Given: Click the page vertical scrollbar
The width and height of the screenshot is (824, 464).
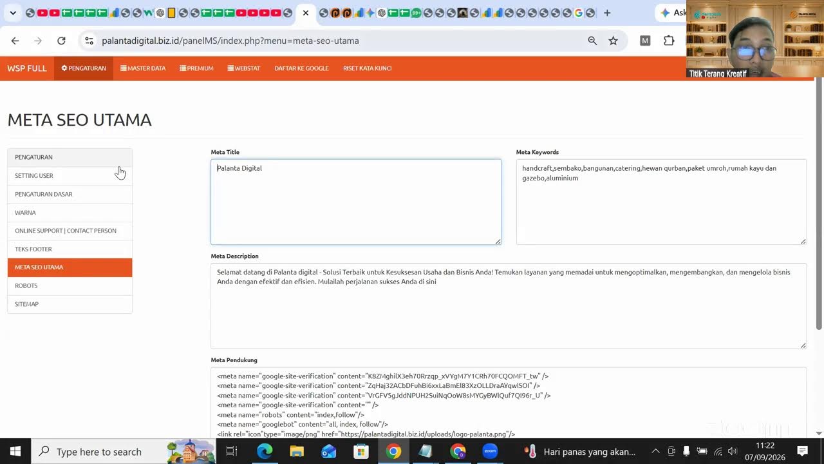Looking at the screenshot, I should coord(819,256).
